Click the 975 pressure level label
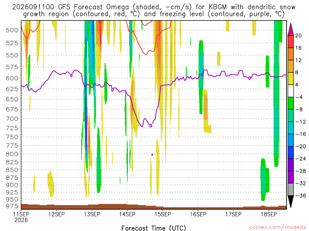 click(x=12, y=206)
